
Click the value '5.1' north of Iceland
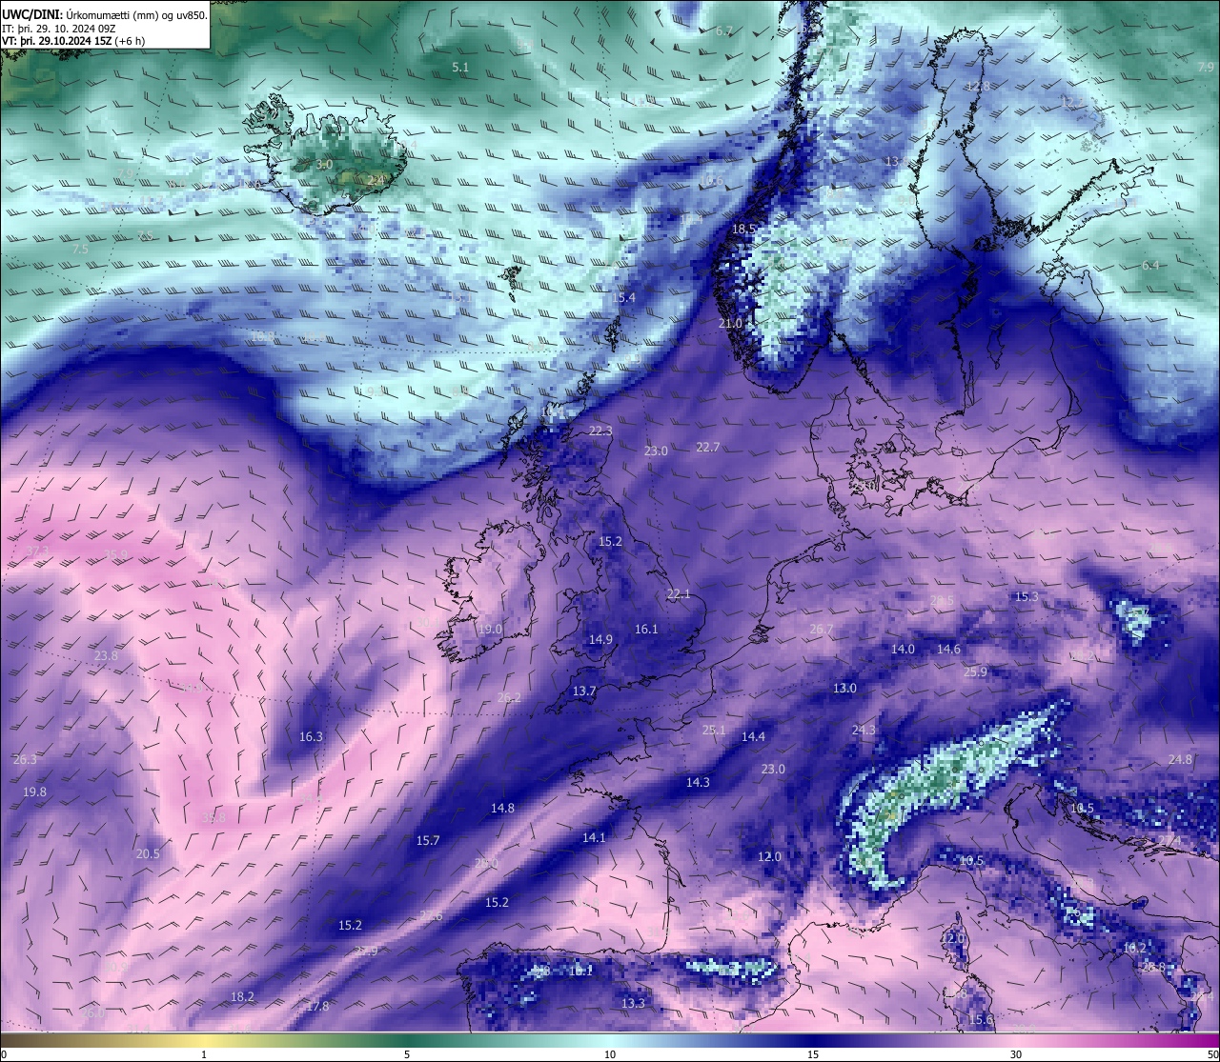point(460,68)
